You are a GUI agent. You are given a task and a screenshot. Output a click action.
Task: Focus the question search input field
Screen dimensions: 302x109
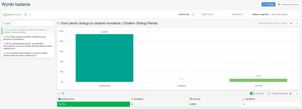33,23
